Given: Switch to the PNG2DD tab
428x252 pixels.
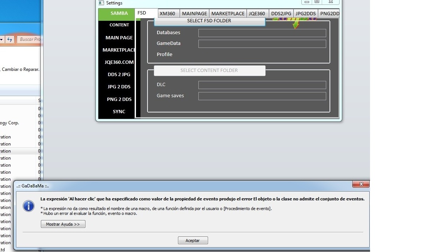Looking at the screenshot, I should 329,14.
